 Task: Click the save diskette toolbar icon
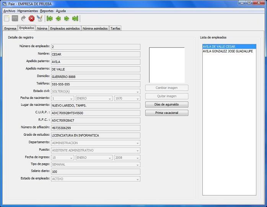click(x=15, y=18)
